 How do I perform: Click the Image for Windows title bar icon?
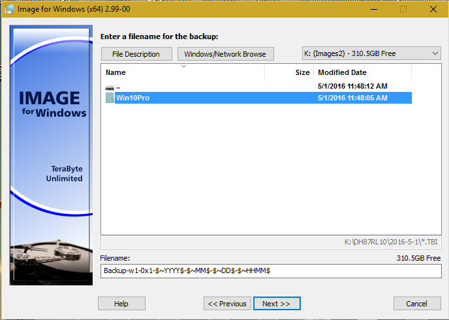(9, 9)
